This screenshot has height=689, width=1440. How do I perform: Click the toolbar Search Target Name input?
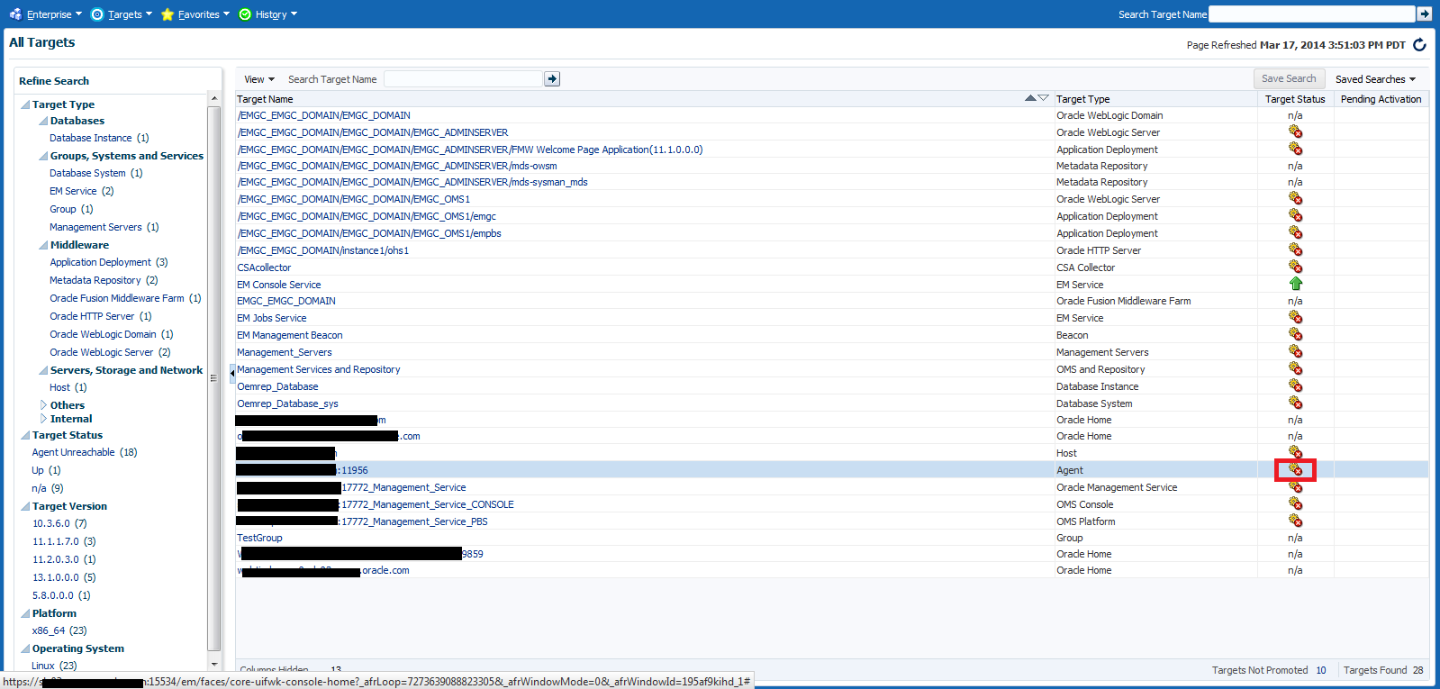click(463, 79)
